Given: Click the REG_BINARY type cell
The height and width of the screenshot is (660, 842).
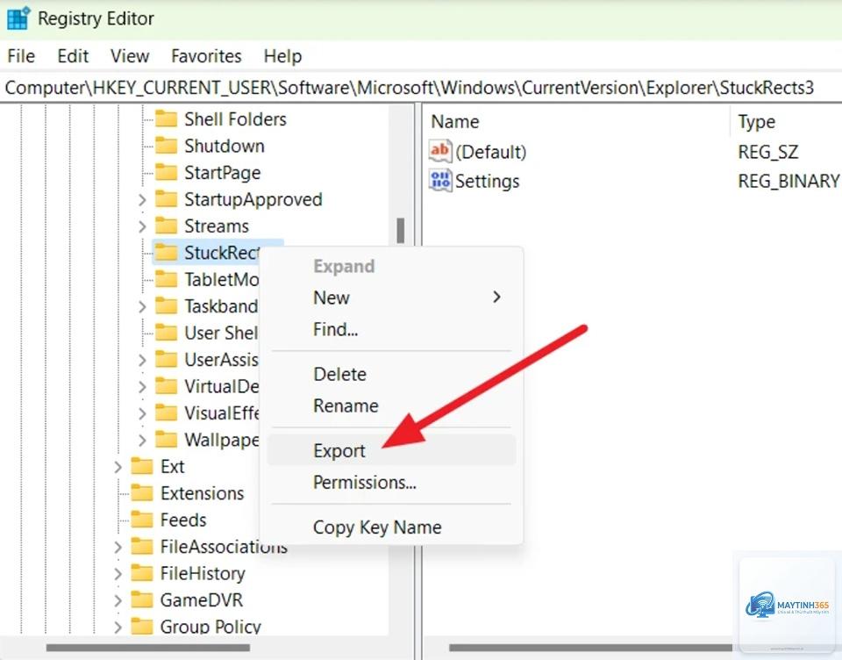Looking at the screenshot, I should point(788,181).
